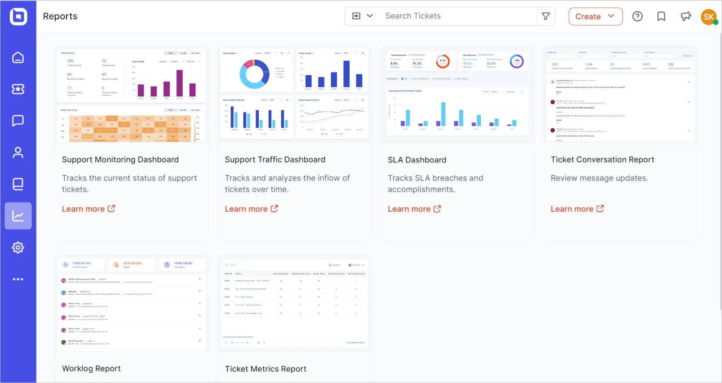The height and width of the screenshot is (383, 722).
Task: Select the Reports chart icon in sidebar
Action: point(18,216)
